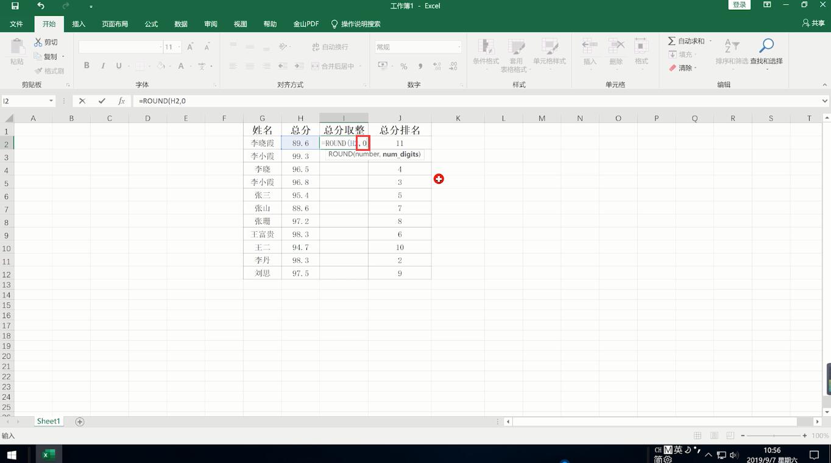Screen dimensions: 831x463
Task: Switch to 视图 ribbon tab
Action: (x=240, y=24)
